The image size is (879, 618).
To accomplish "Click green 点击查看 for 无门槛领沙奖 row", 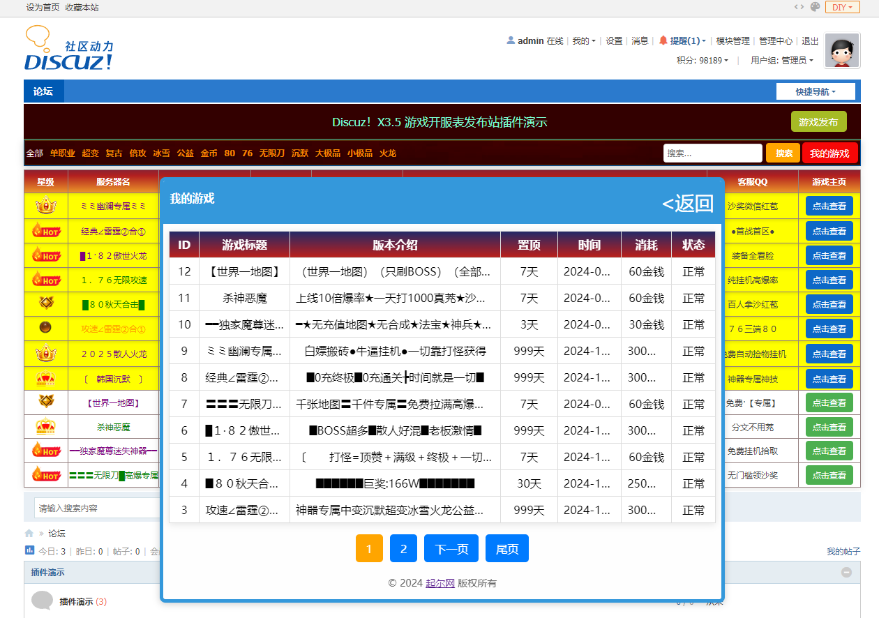I will pos(829,475).
